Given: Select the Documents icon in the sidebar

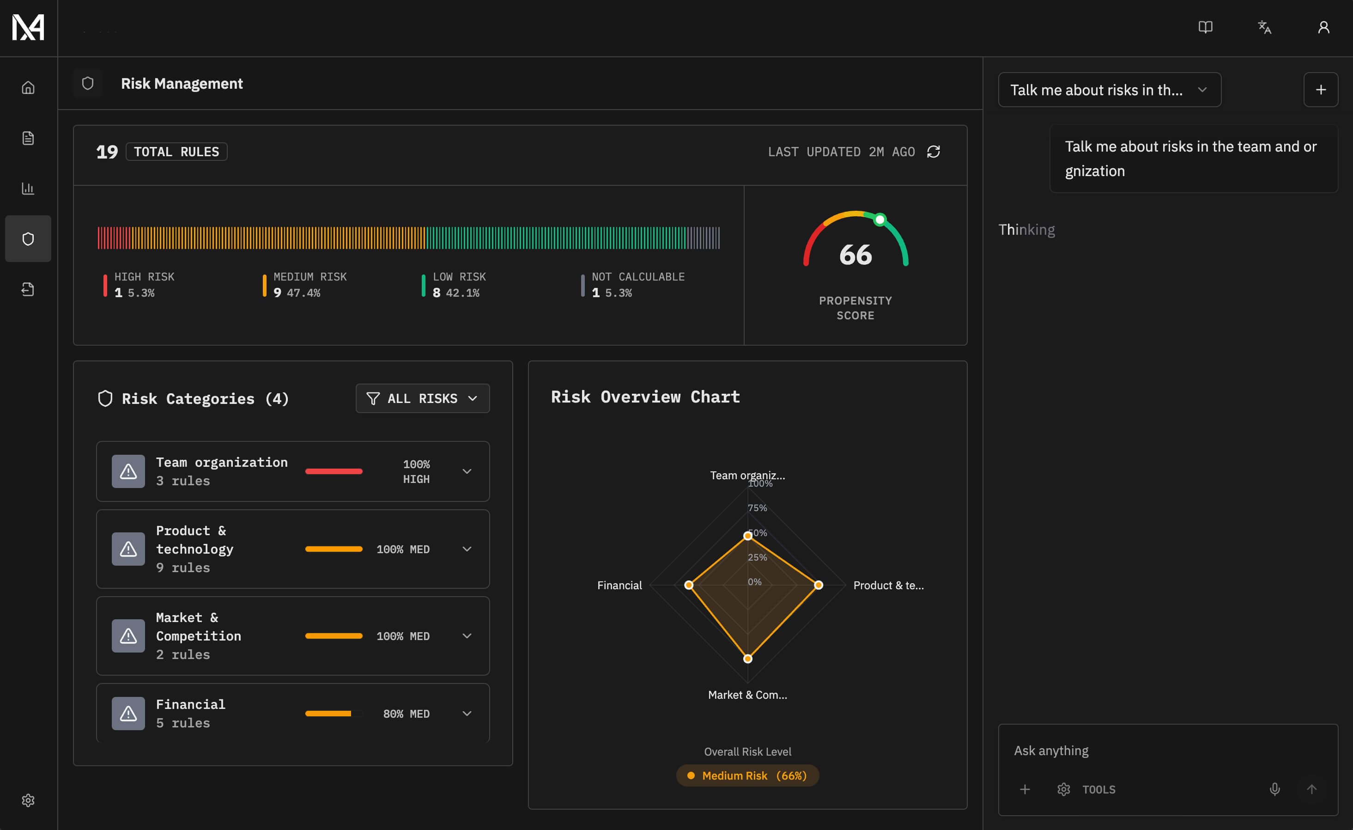Looking at the screenshot, I should (x=28, y=138).
